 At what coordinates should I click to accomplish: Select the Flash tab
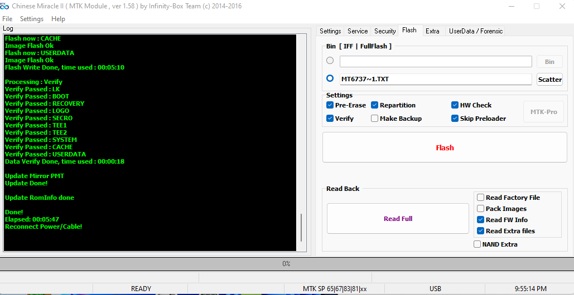click(409, 30)
